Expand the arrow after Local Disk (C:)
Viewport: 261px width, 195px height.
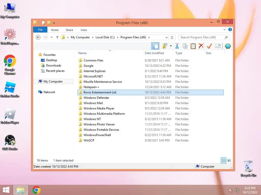click(118, 37)
